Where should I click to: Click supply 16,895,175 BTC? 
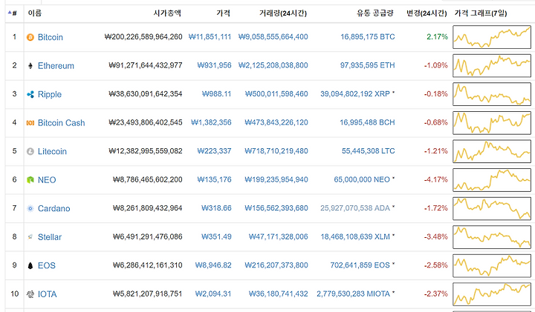pos(368,37)
